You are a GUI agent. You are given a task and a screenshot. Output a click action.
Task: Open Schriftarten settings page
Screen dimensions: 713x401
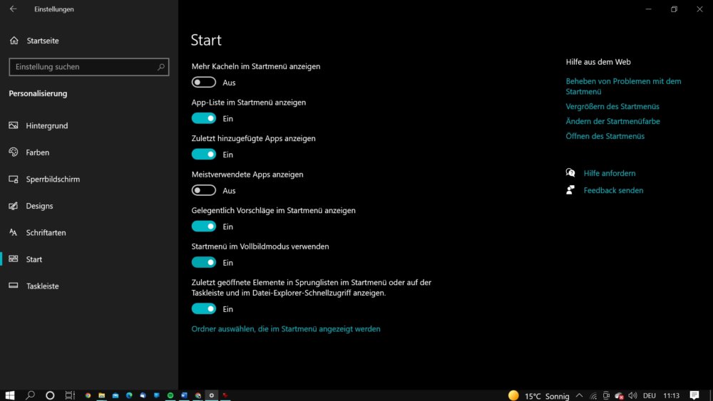46,232
